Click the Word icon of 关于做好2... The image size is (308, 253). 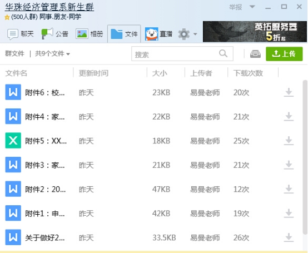13,237
